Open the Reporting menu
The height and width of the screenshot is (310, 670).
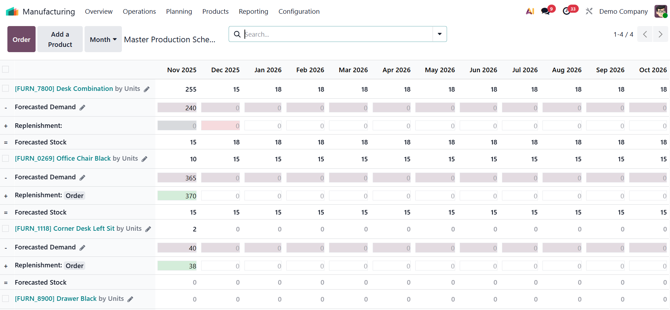point(253,11)
